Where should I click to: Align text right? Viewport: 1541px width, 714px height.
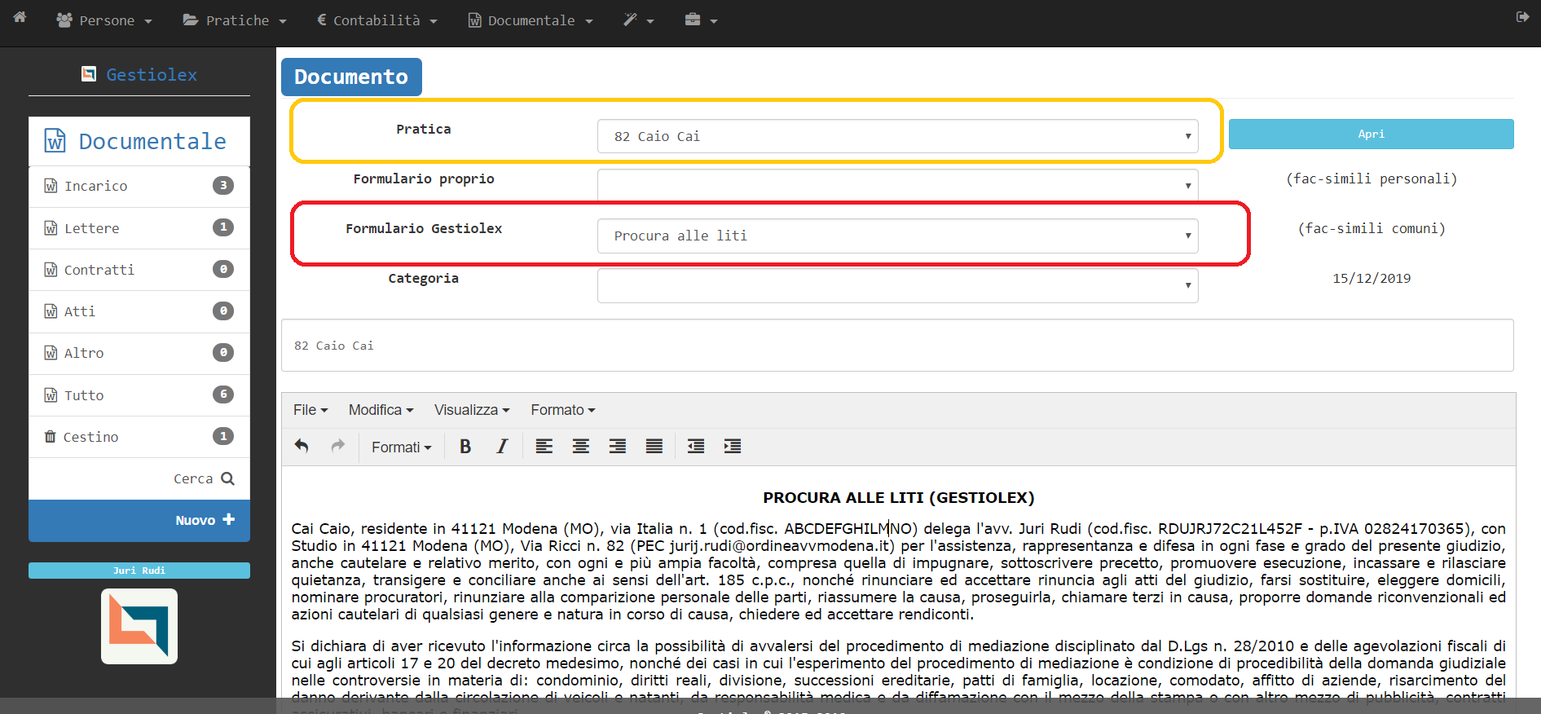tap(618, 446)
